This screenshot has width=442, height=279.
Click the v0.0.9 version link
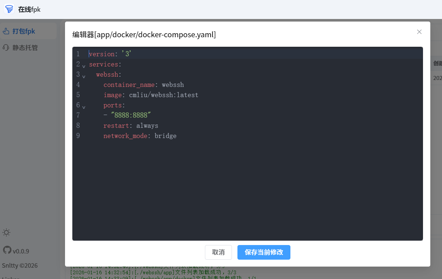[x=21, y=251]
